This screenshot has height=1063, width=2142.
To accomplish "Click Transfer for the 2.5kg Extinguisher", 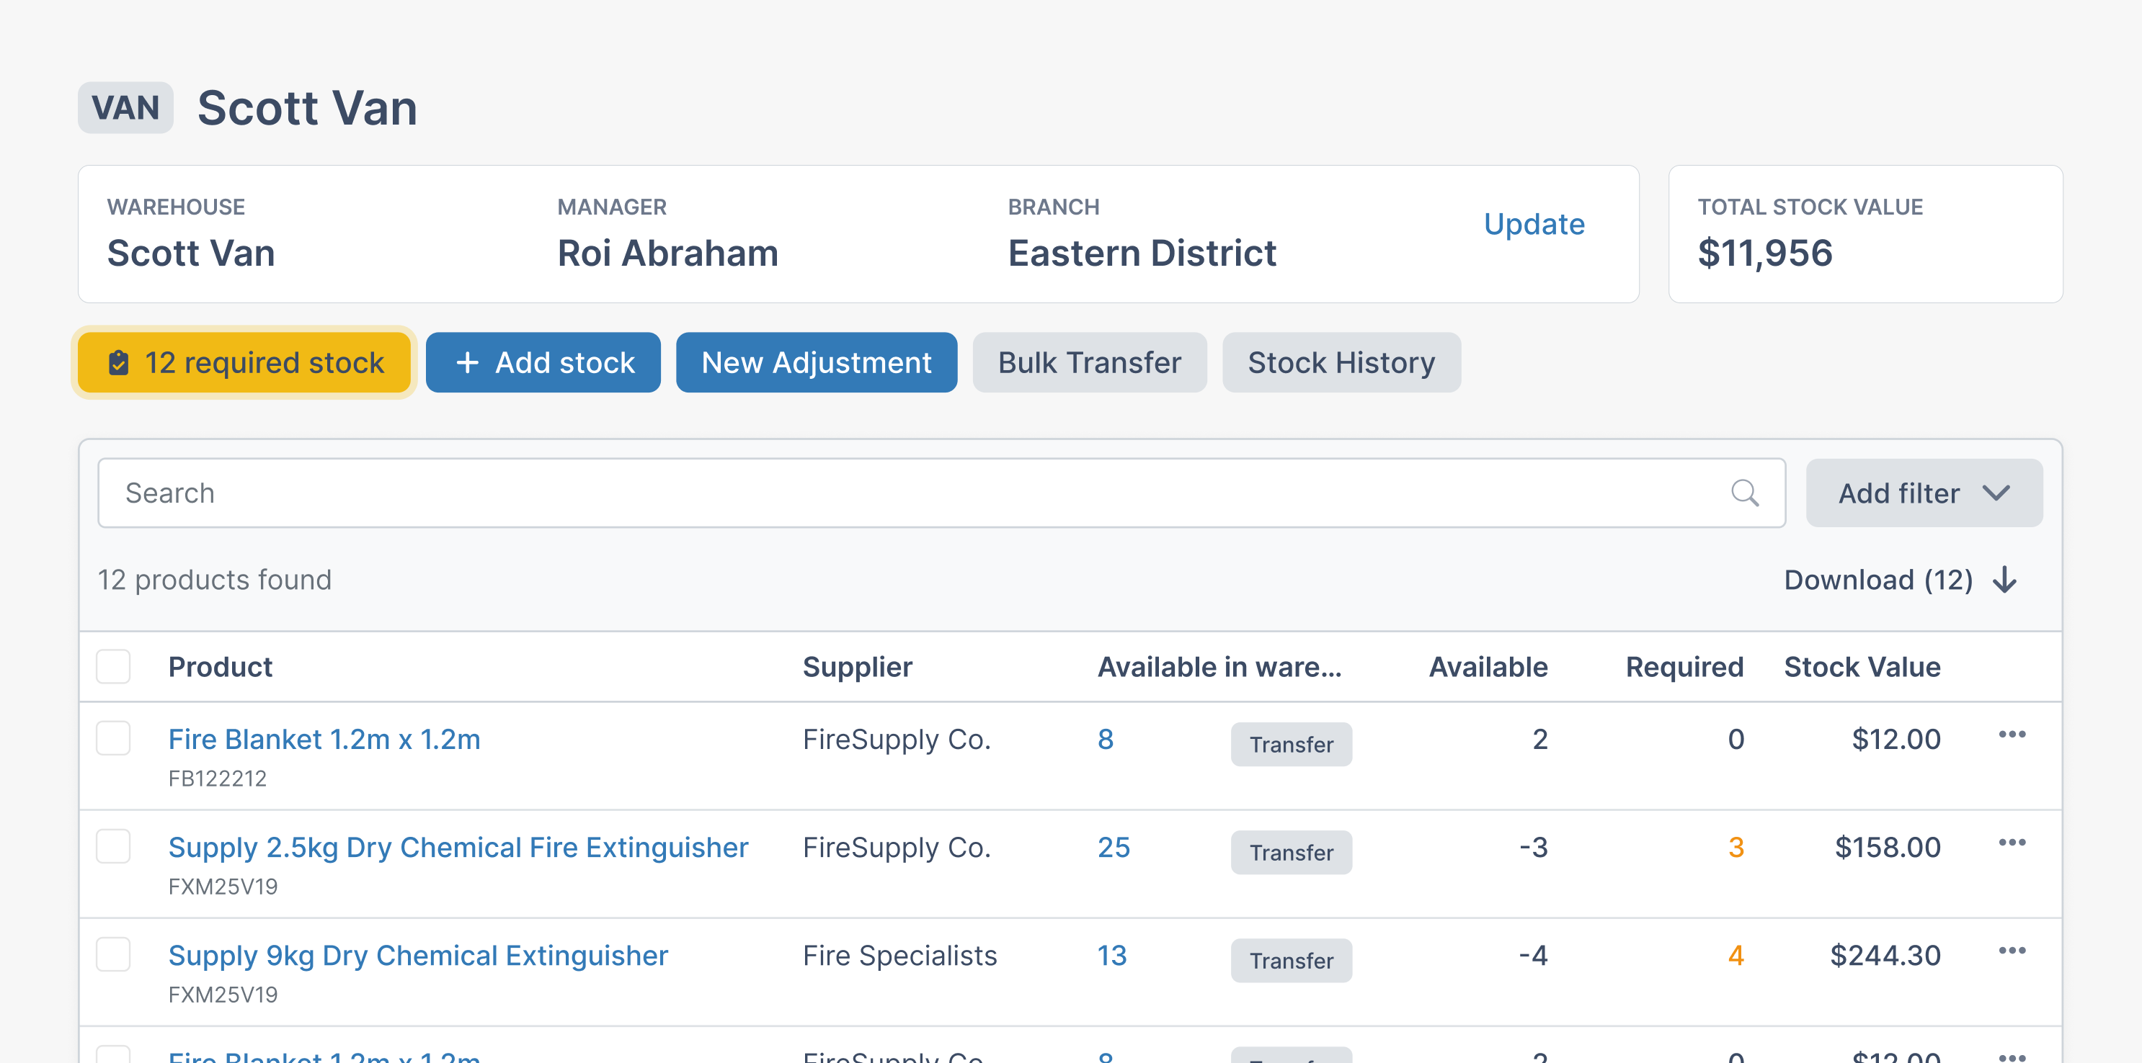I will [x=1291, y=852].
